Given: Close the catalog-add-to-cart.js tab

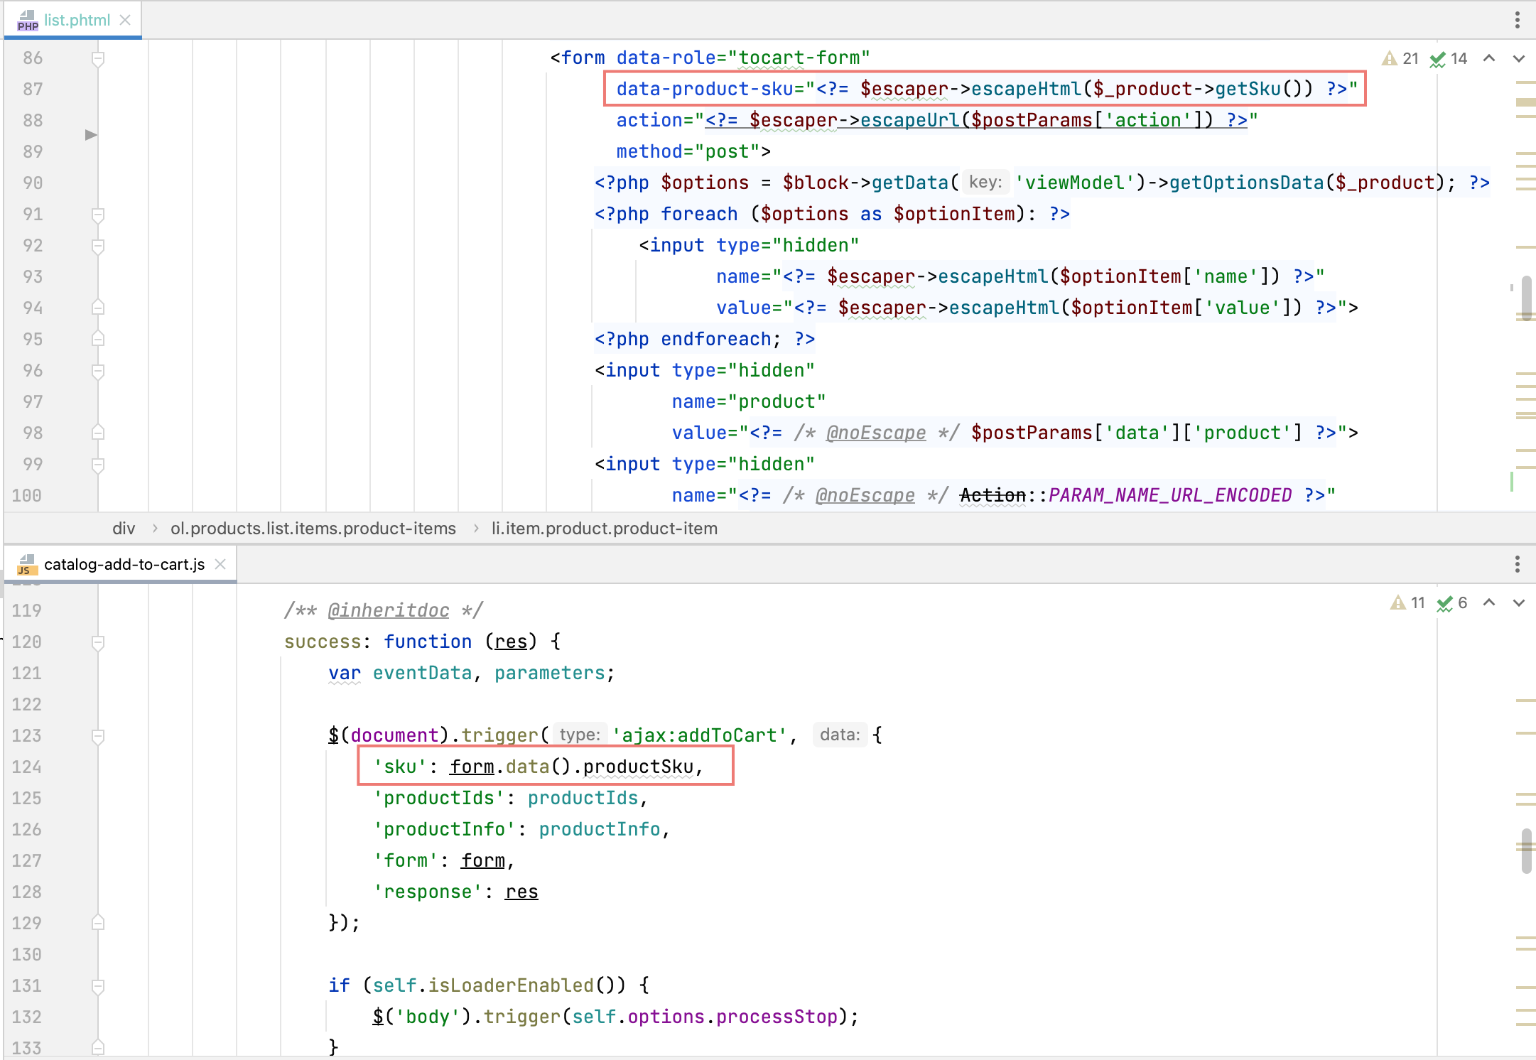Looking at the screenshot, I should pyautogui.click(x=220, y=564).
